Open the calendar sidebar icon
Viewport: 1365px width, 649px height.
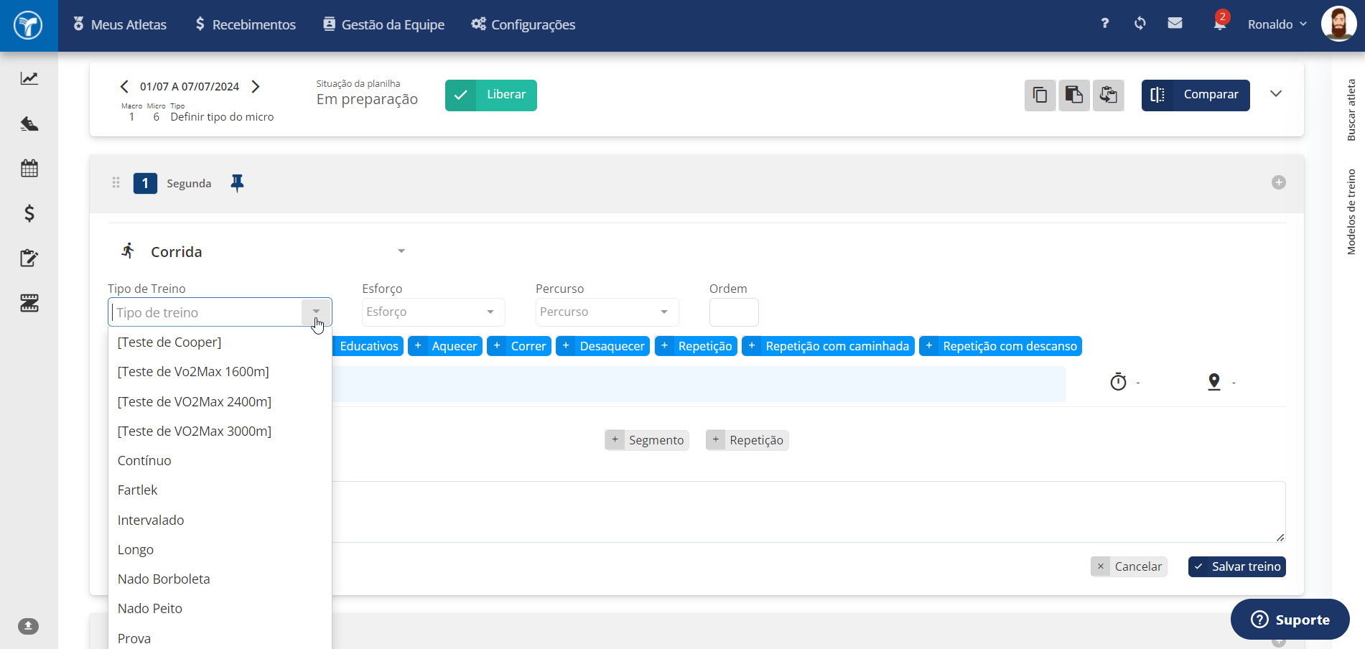coord(29,169)
